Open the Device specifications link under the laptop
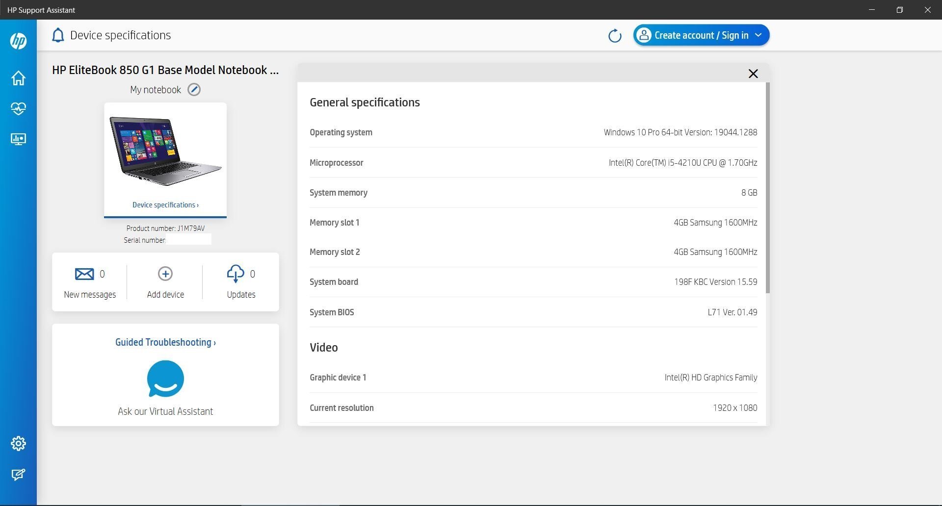The image size is (942, 506). pyautogui.click(x=165, y=205)
